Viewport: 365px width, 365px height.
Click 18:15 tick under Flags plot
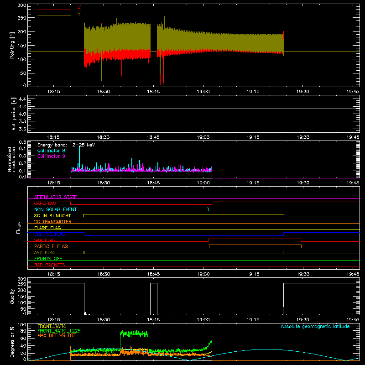point(53,274)
